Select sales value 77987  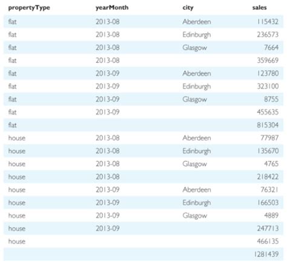click(269, 138)
